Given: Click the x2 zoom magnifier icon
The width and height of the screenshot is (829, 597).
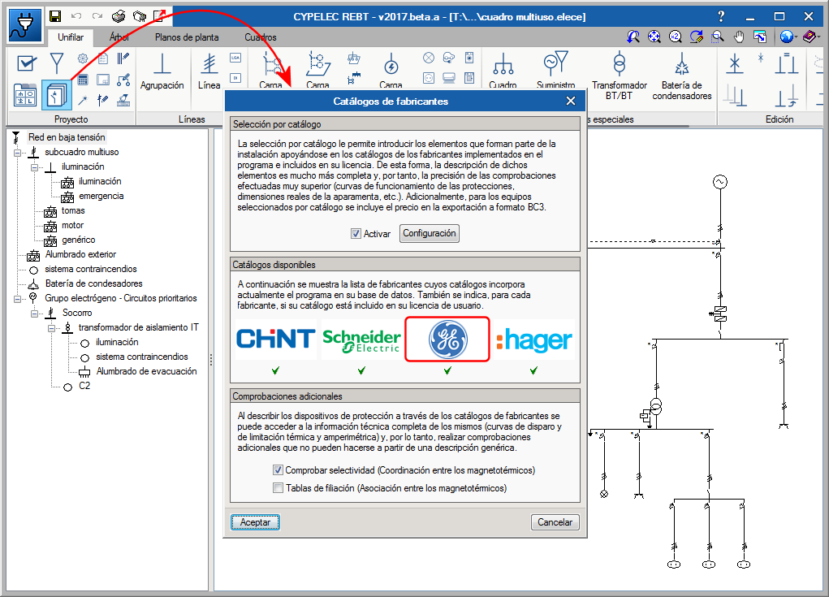Looking at the screenshot, I should (x=676, y=37).
